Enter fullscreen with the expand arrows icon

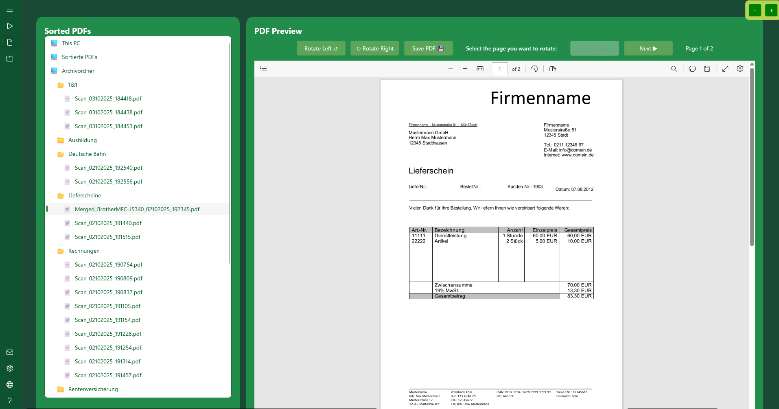725,68
